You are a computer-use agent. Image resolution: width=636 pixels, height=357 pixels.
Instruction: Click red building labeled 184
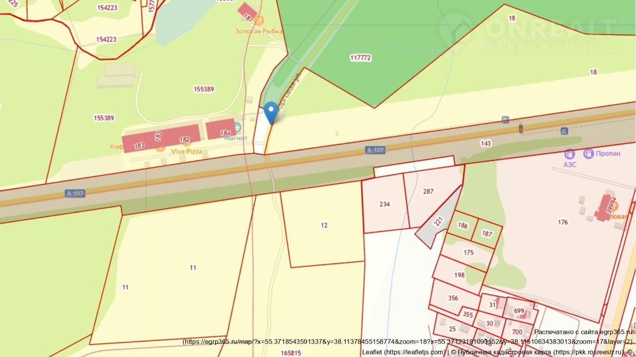point(221,129)
